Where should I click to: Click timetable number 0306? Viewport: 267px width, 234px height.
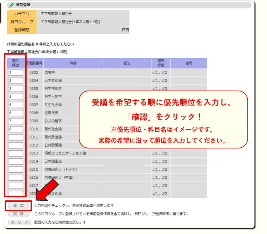tap(34, 97)
